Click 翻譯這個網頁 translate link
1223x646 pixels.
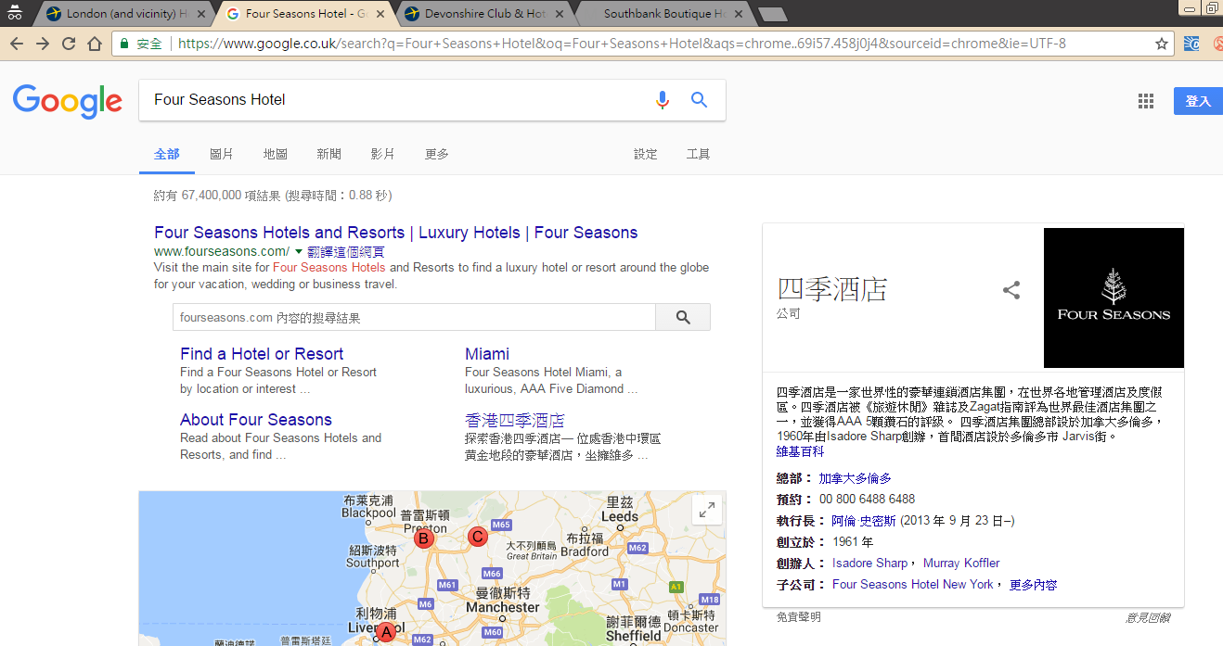(x=346, y=251)
